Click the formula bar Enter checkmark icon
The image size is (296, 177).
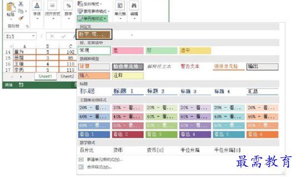tap(64, 36)
